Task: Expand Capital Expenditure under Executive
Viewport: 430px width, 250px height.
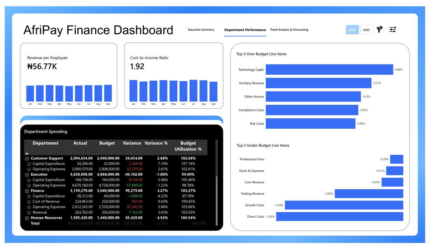Action: (29, 180)
